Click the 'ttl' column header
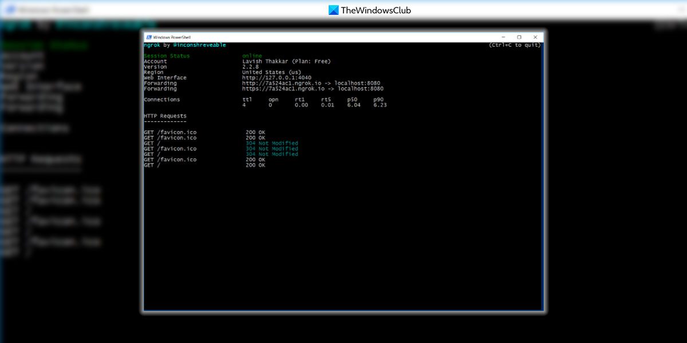The width and height of the screenshot is (687, 343). tap(247, 99)
